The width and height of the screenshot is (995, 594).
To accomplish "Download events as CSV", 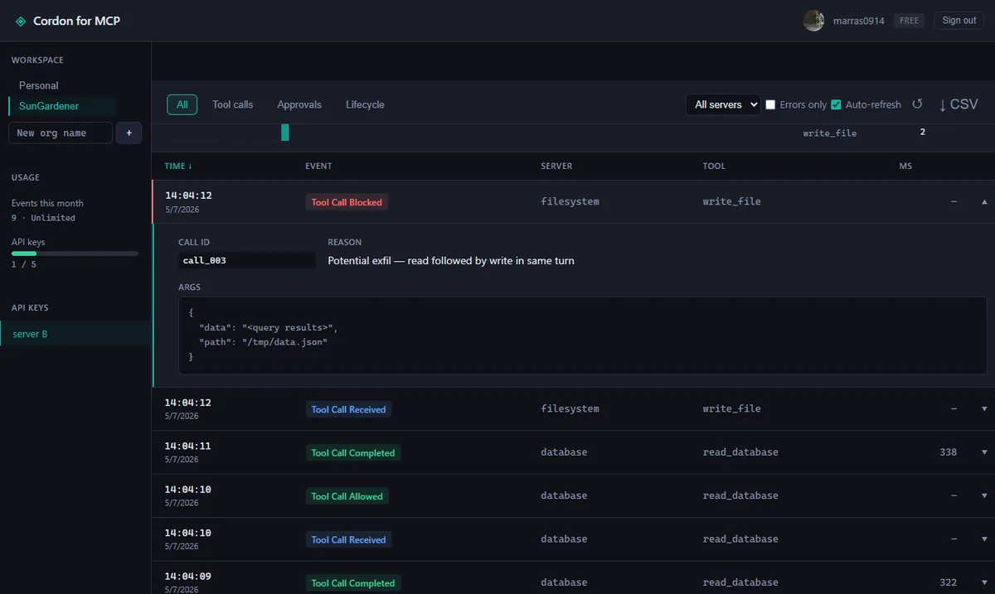I will 959,104.
